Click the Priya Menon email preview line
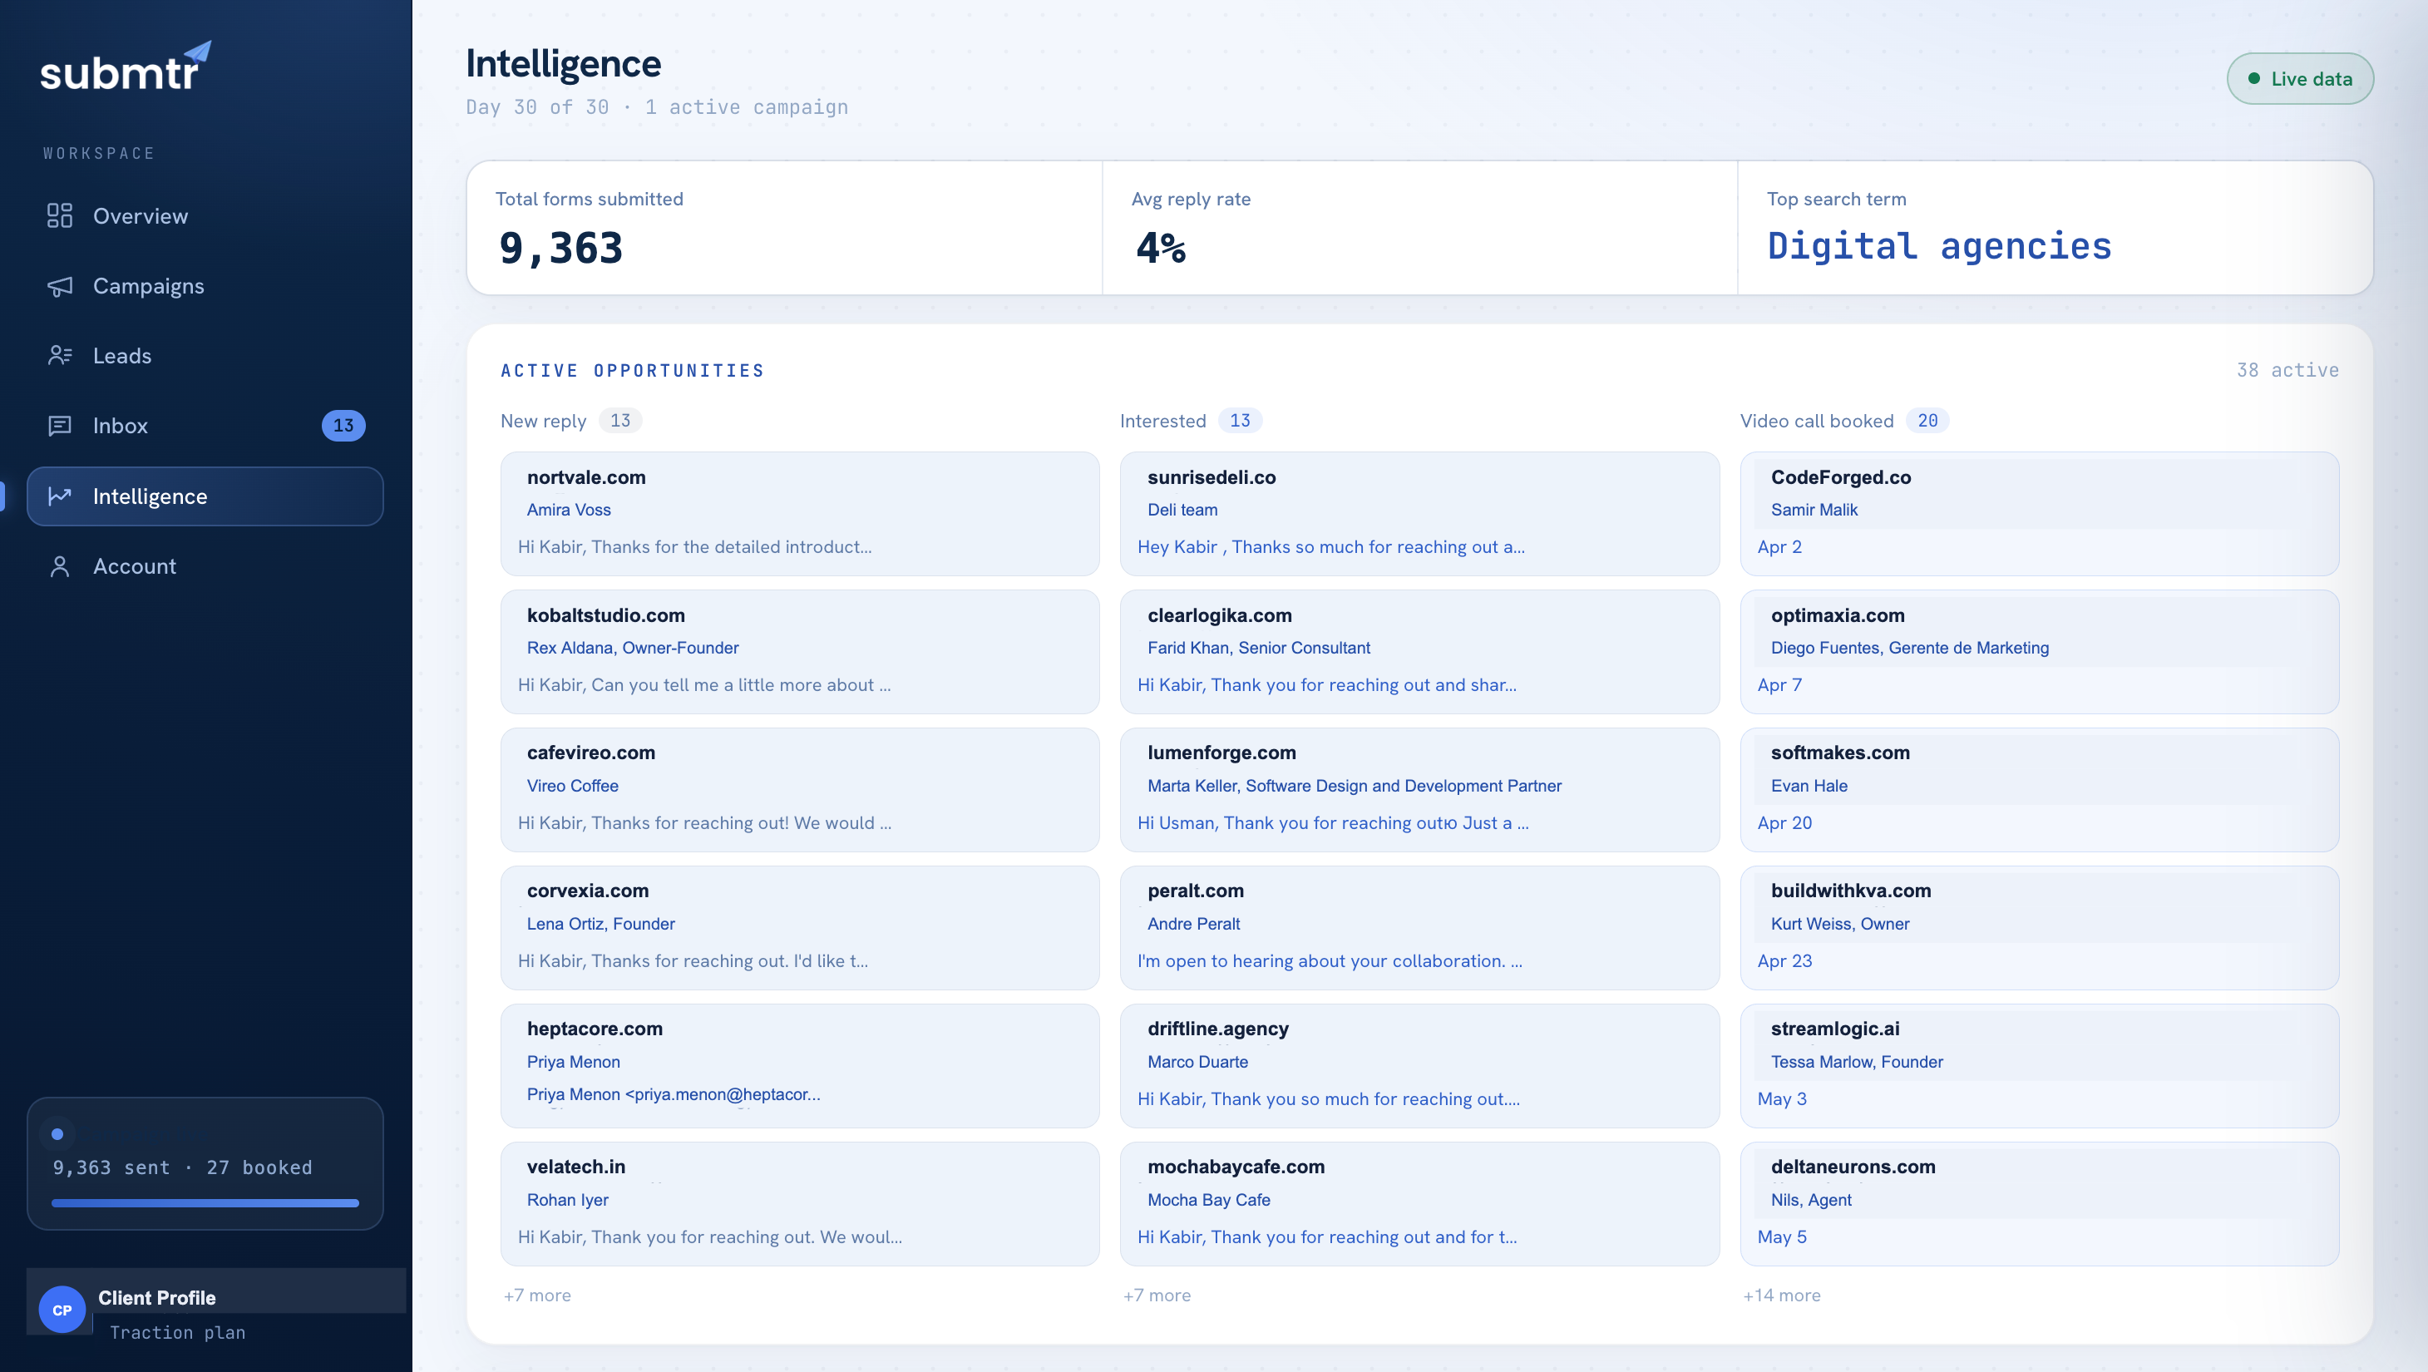This screenshot has width=2428, height=1372. click(673, 1094)
